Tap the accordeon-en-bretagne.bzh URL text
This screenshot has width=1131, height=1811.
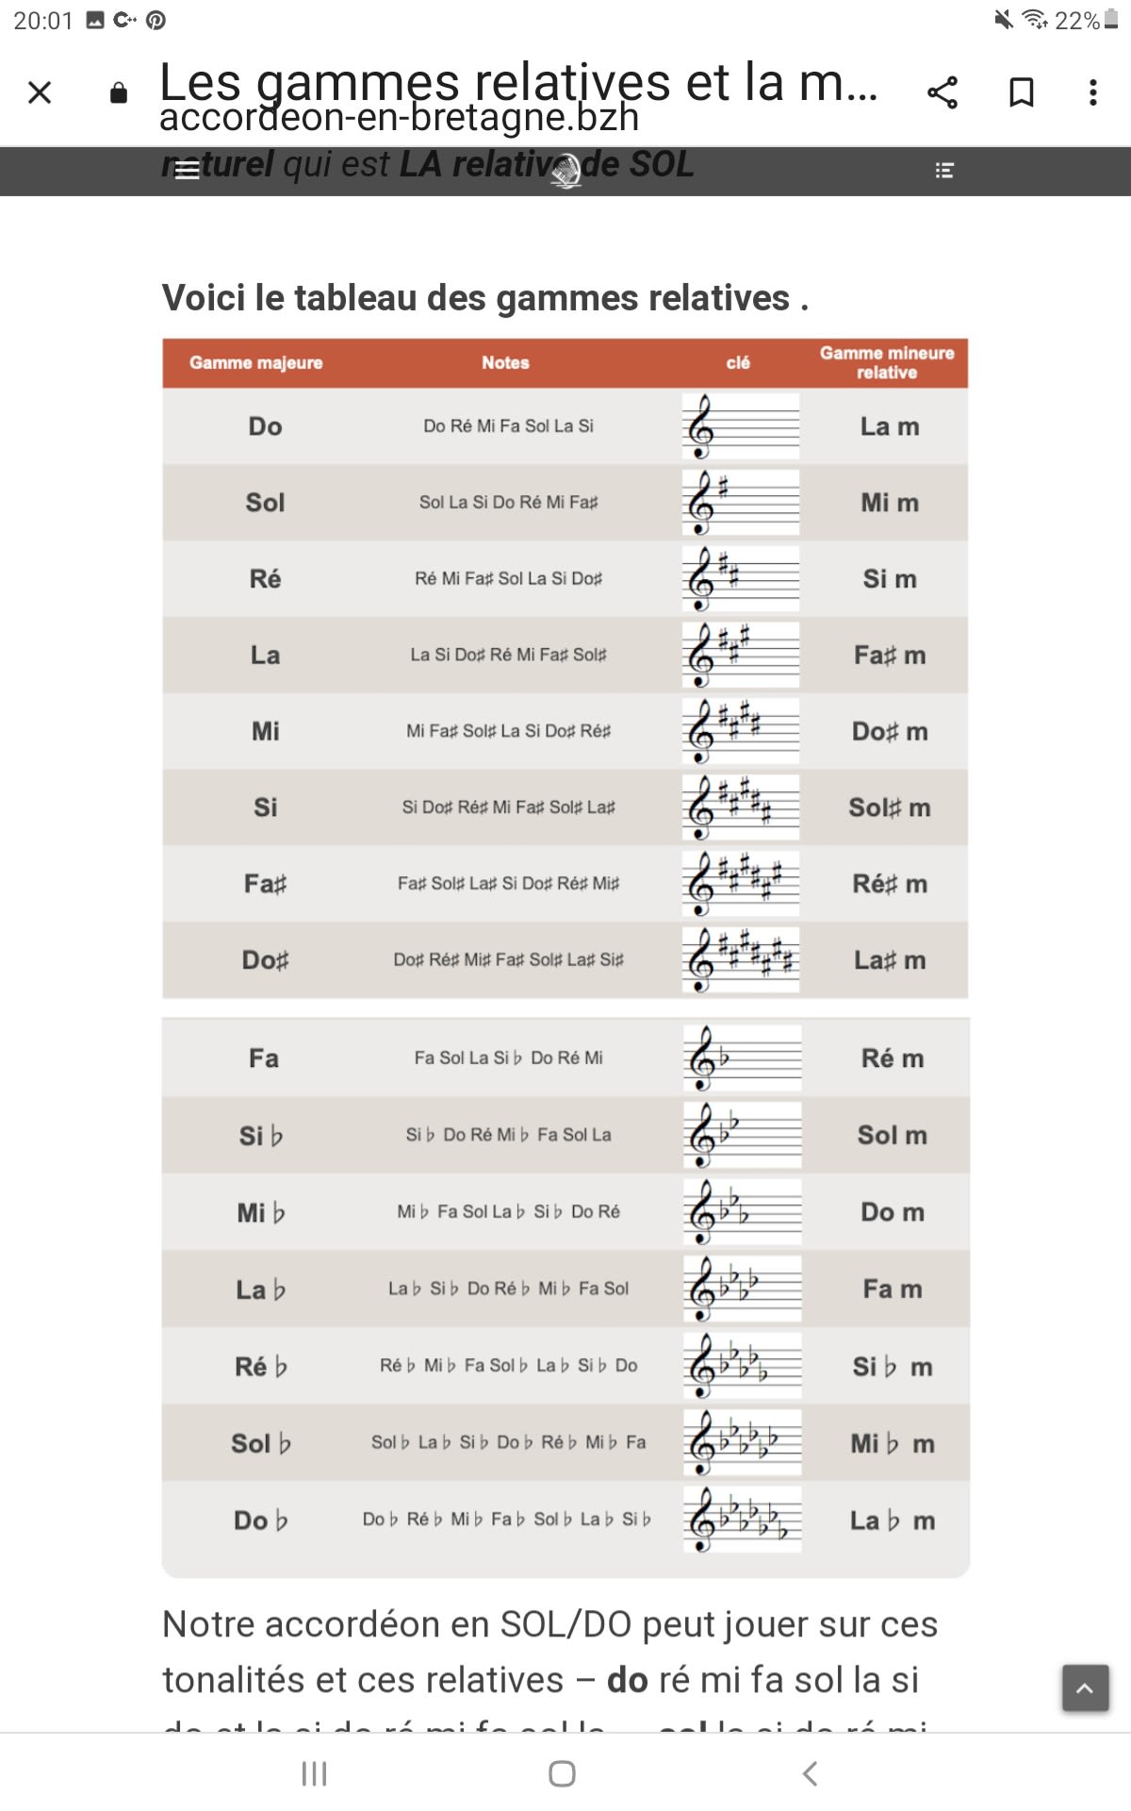(400, 119)
